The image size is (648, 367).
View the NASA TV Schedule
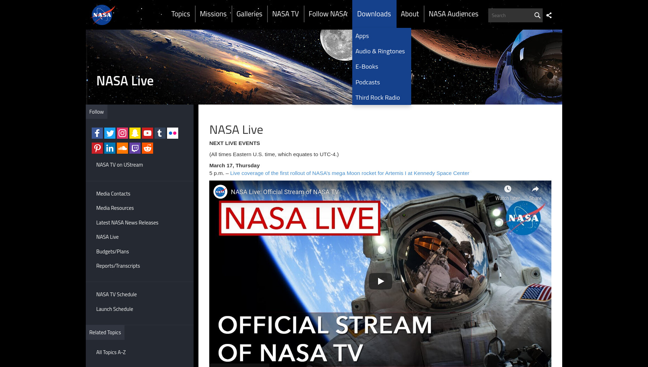tap(116, 295)
